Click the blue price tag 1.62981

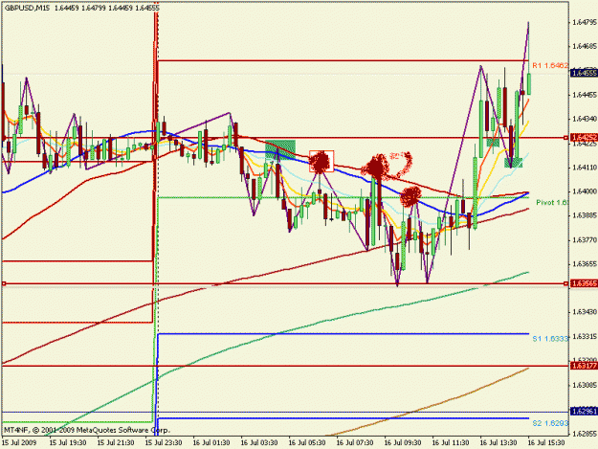pyautogui.click(x=584, y=412)
